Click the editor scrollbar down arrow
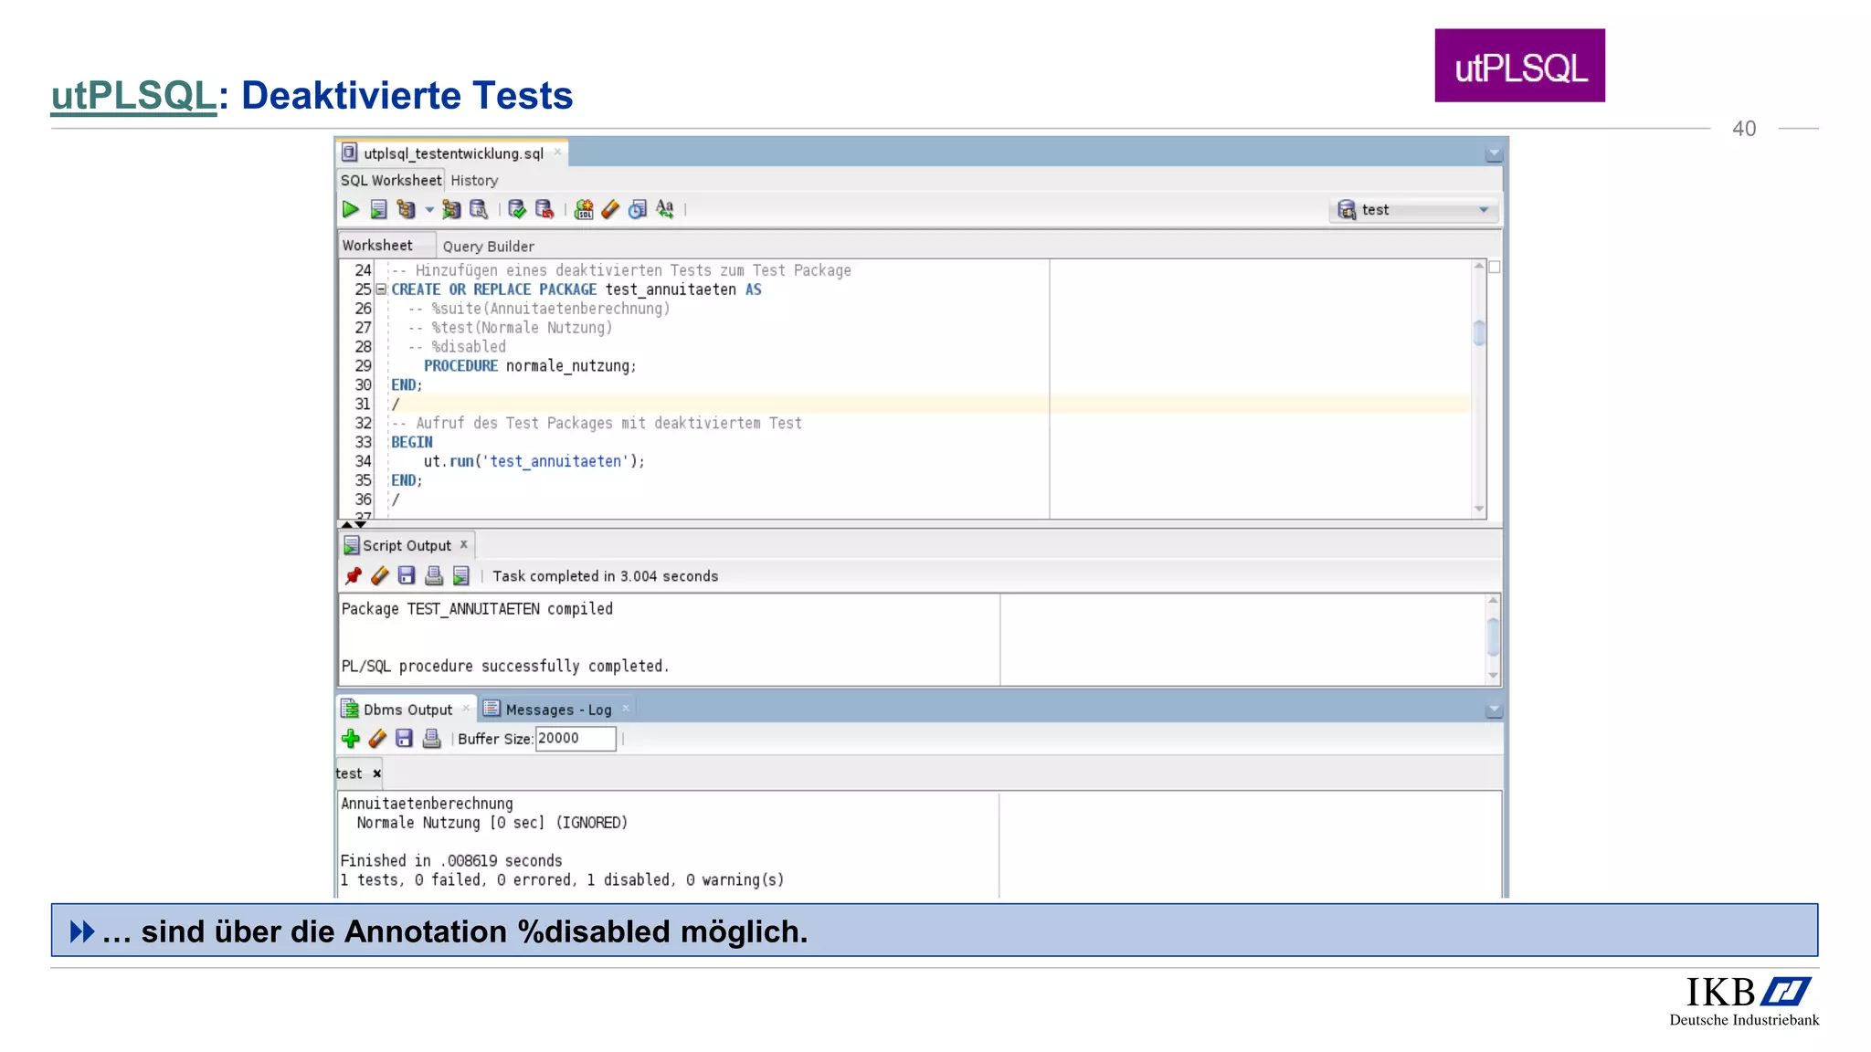The width and height of the screenshot is (1871, 1052). pos(1479,509)
